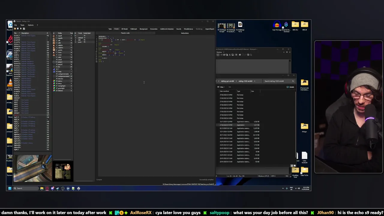Open the Notepad++ tab list dropdown arrow

click(287, 52)
